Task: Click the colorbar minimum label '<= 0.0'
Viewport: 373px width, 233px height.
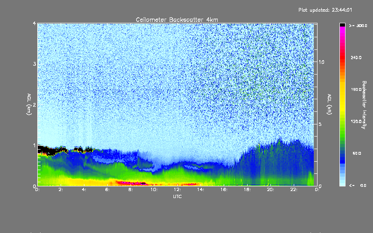Action: pyautogui.click(x=358, y=185)
